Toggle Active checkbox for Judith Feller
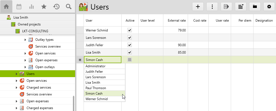276x111 pixels. [x=130, y=45]
